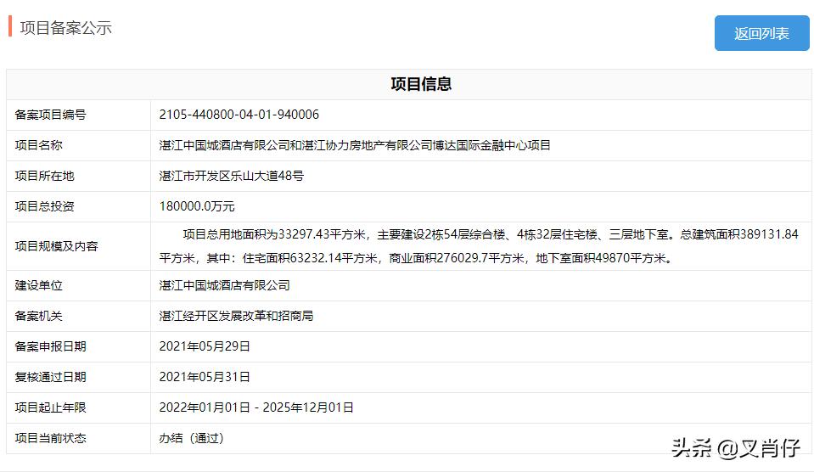
Task: Click the 项目当前状态 label
Action: [x=50, y=439]
